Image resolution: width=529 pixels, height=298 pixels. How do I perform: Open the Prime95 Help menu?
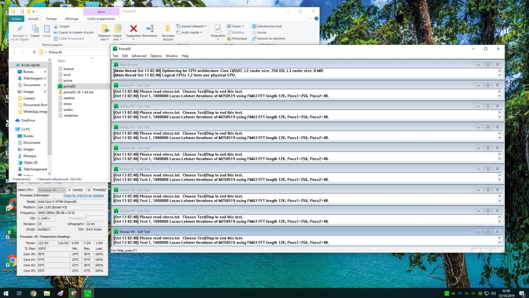(x=185, y=56)
